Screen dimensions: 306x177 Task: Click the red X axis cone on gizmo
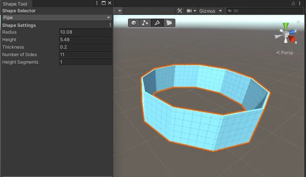(x=293, y=40)
